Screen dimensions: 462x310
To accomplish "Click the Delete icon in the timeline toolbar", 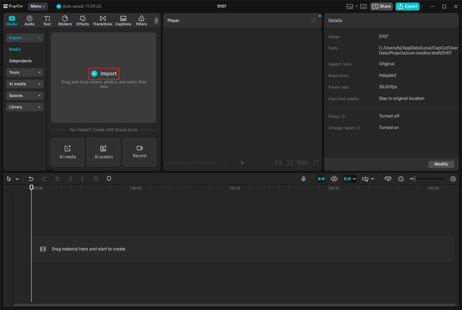I will [x=96, y=178].
